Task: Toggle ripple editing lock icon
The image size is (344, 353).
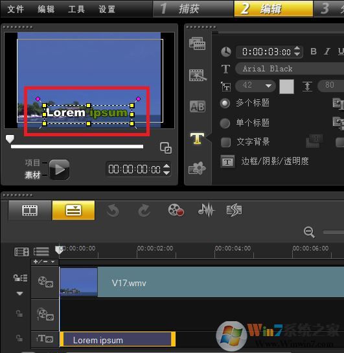Action: (x=21, y=278)
